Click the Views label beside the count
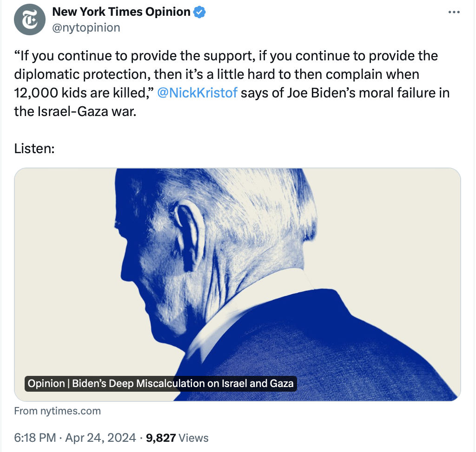The image size is (476, 452). (193, 438)
